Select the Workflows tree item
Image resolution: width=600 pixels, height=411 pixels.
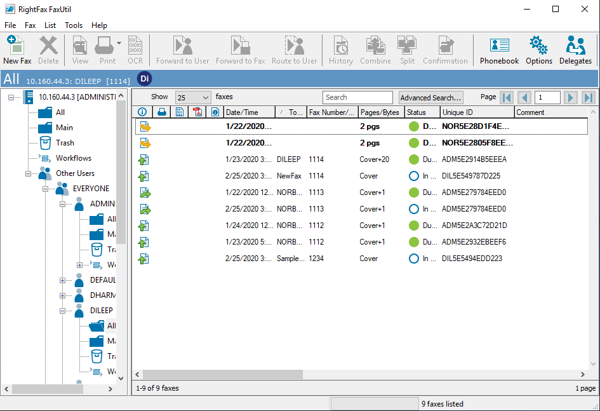73,158
